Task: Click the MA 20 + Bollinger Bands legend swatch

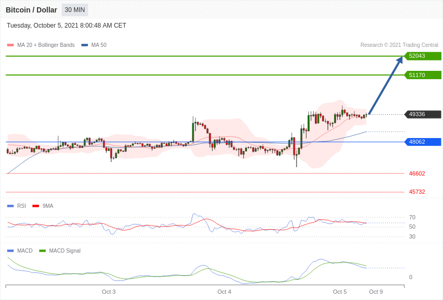Action: [10, 45]
